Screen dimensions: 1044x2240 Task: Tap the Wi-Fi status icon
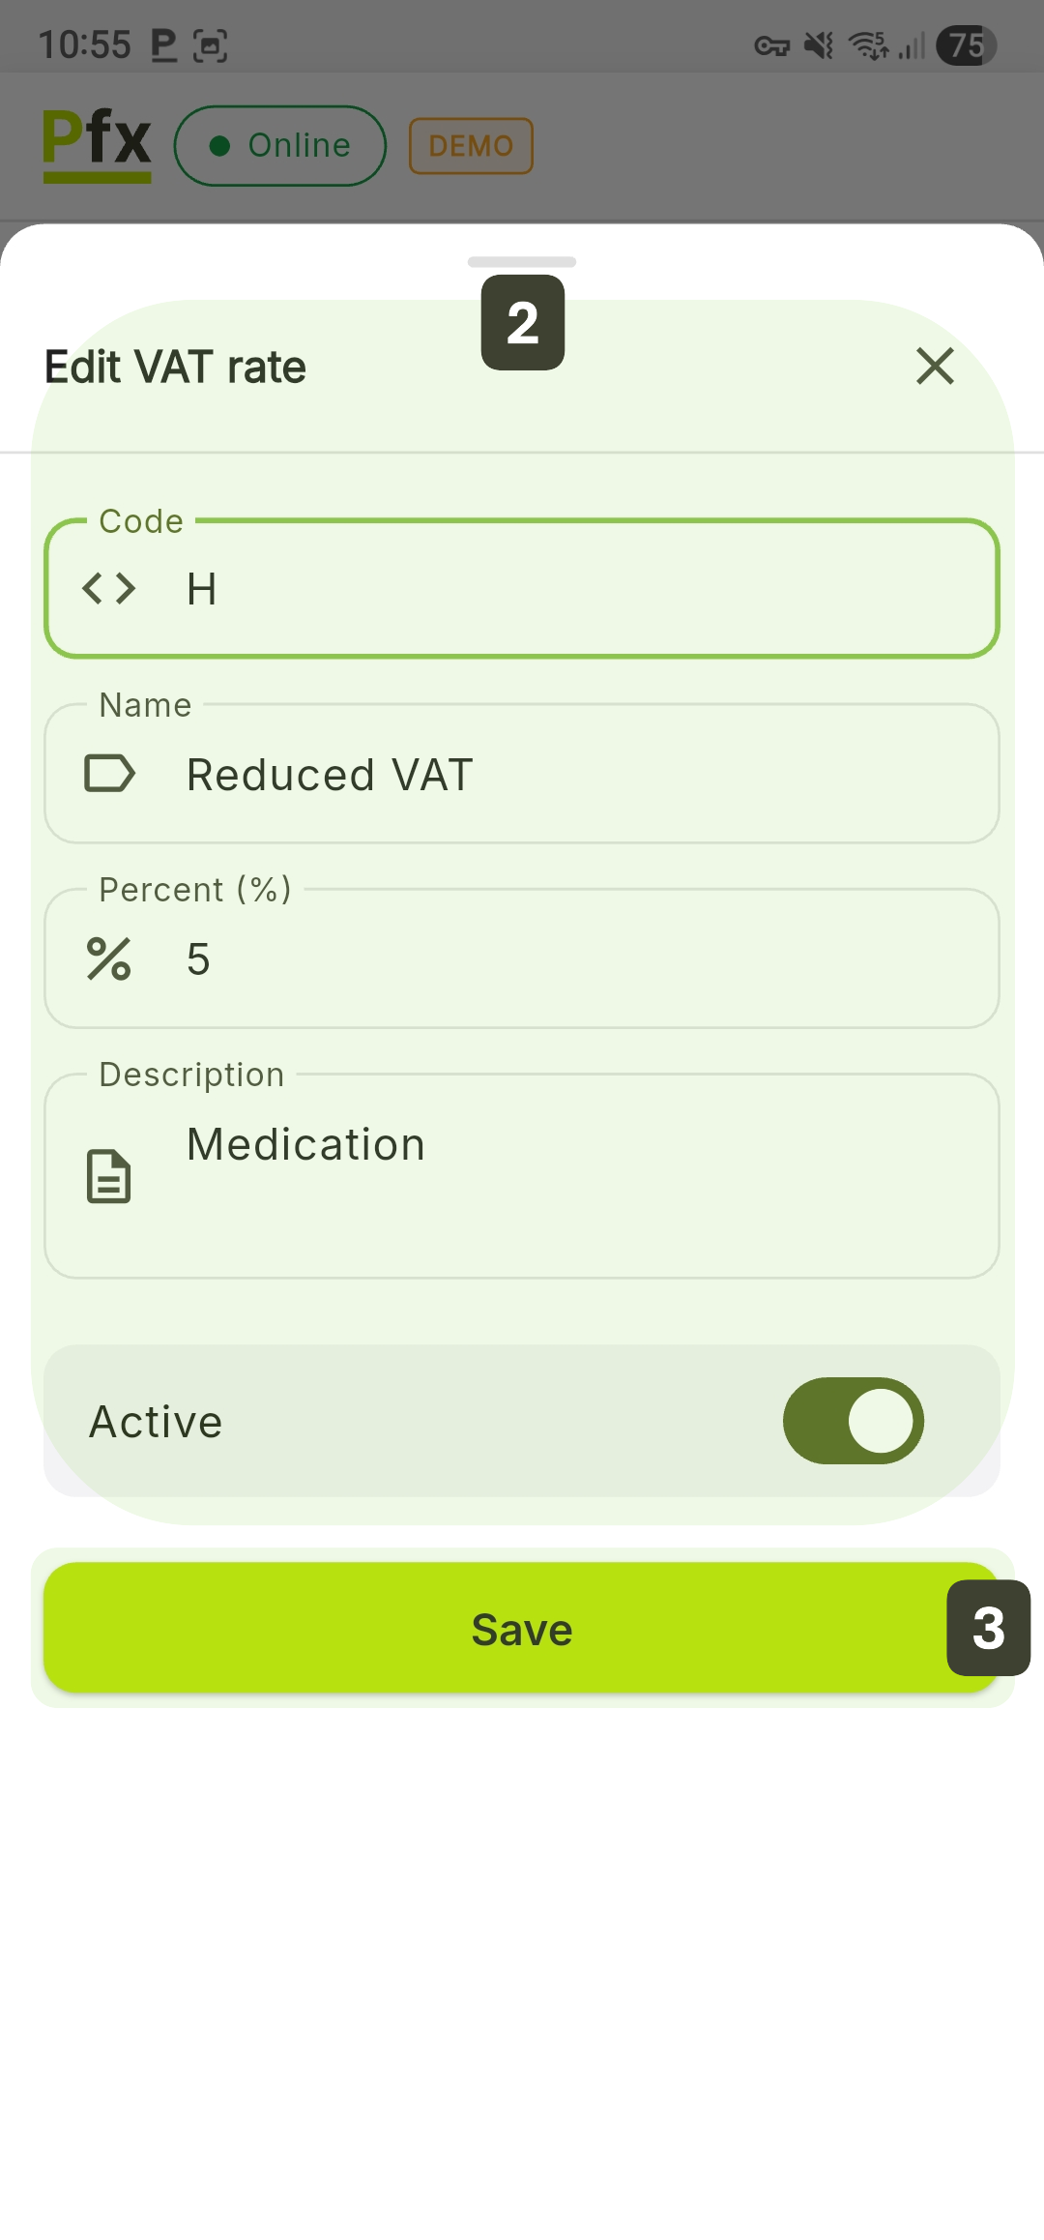(868, 45)
